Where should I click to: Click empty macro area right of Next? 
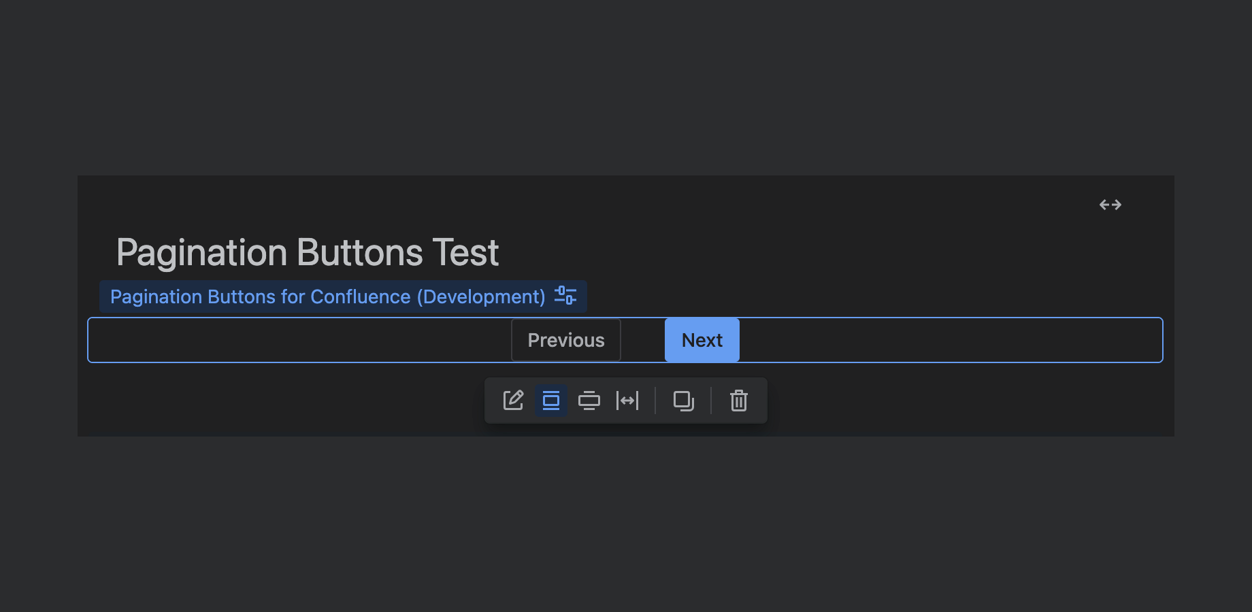point(953,340)
